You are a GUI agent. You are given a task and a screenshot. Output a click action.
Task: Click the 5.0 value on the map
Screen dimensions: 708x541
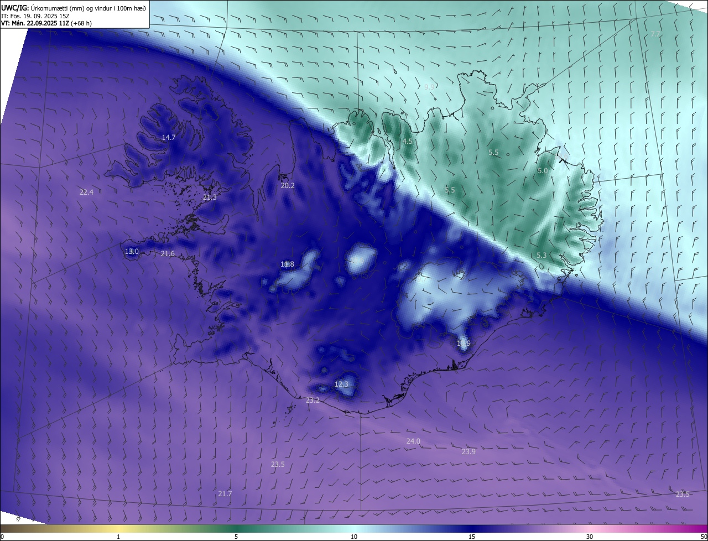pyautogui.click(x=542, y=171)
